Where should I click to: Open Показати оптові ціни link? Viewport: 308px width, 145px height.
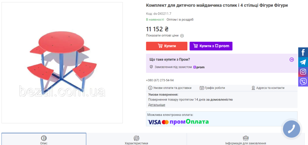(162, 35)
